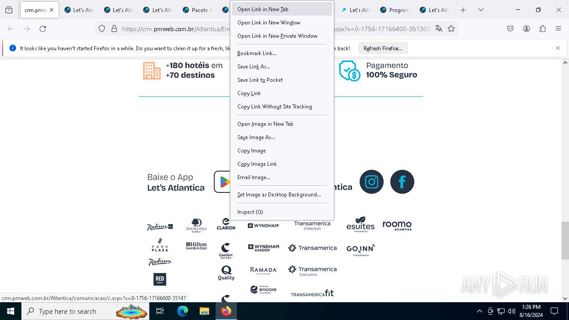
Task: Switch to the Pacote tab
Action: (198, 10)
